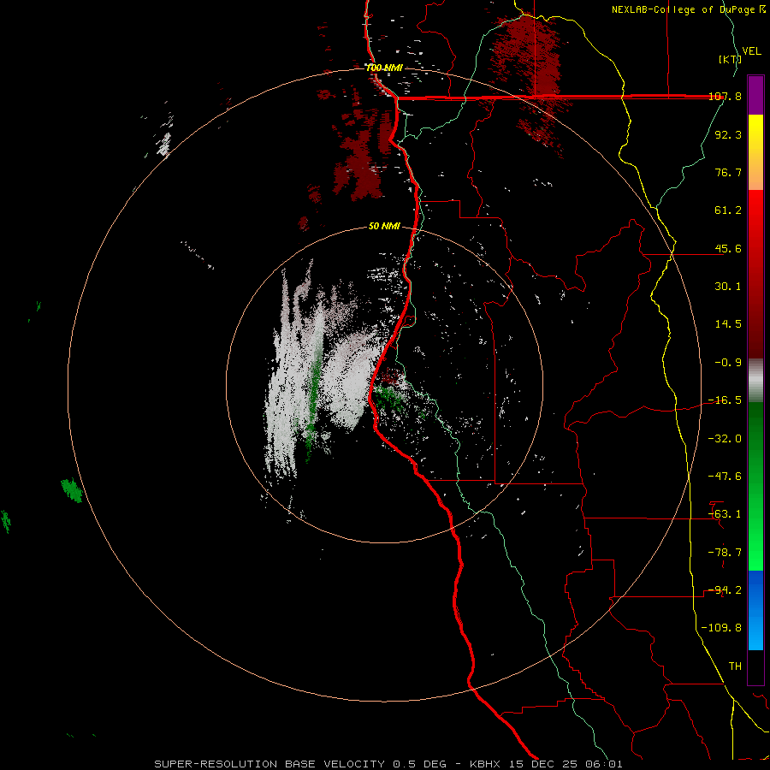Pick the green segment of the color bar

coord(755,486)
